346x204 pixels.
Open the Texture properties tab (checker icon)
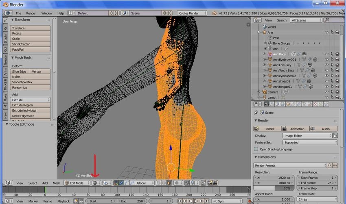coord(315,104)
